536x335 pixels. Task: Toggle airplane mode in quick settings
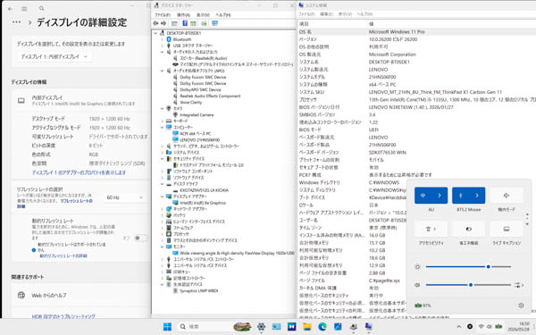(x=507, y=196)
